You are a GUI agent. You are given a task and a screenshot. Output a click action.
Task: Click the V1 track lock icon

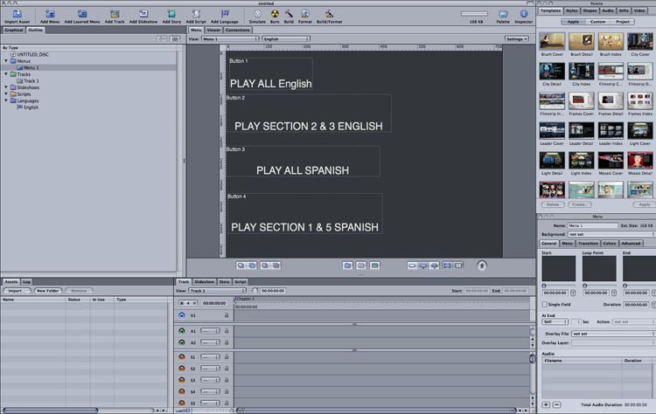tap(227, 315)
